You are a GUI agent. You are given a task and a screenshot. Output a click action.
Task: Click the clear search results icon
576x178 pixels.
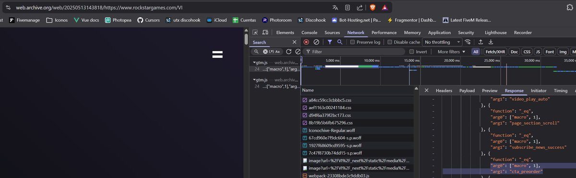[x=298, y=51]
